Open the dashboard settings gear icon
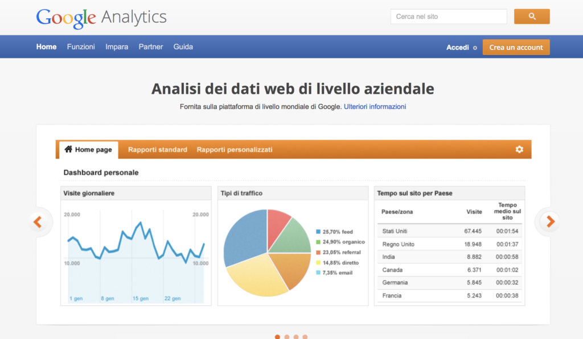 click(519, 149)
